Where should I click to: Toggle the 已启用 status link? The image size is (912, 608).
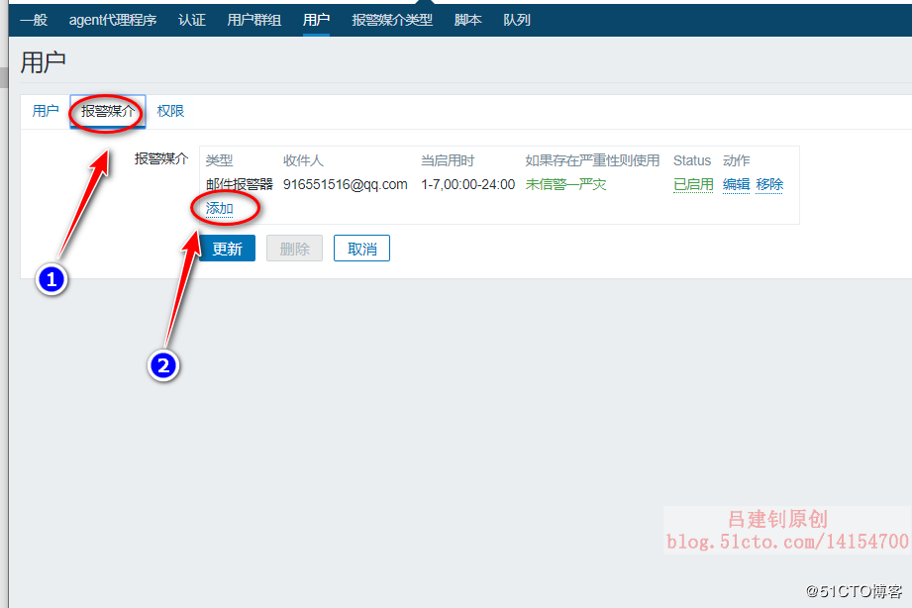693,184
